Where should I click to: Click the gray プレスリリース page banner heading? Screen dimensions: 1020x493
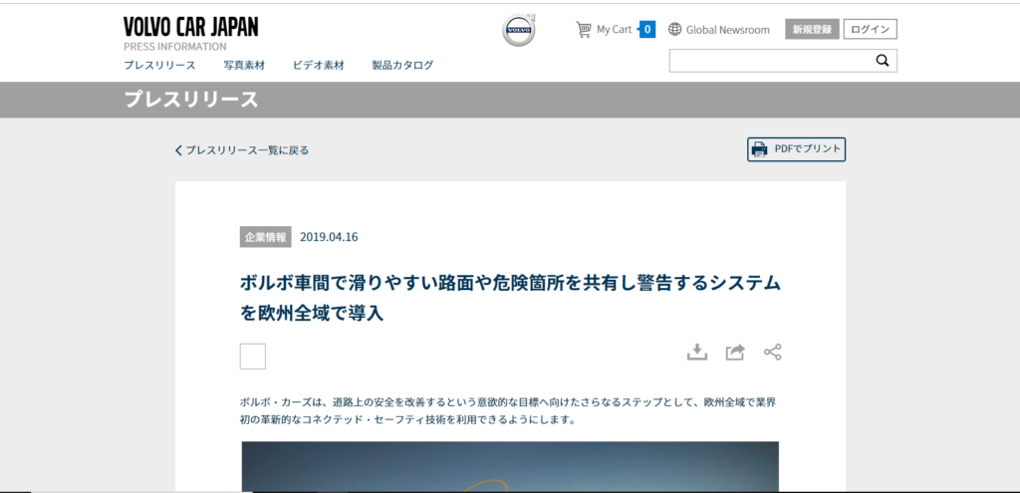tap(191, 100)
